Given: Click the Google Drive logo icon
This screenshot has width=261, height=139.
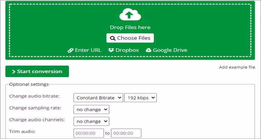Looking at the screenshot, I should (x=149, y=50).
